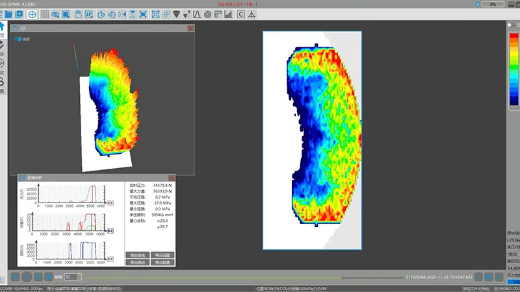Click the dotted grid selection toolbar icon
520x292 pixels.
pyautogui.click(x=155, y=14)
